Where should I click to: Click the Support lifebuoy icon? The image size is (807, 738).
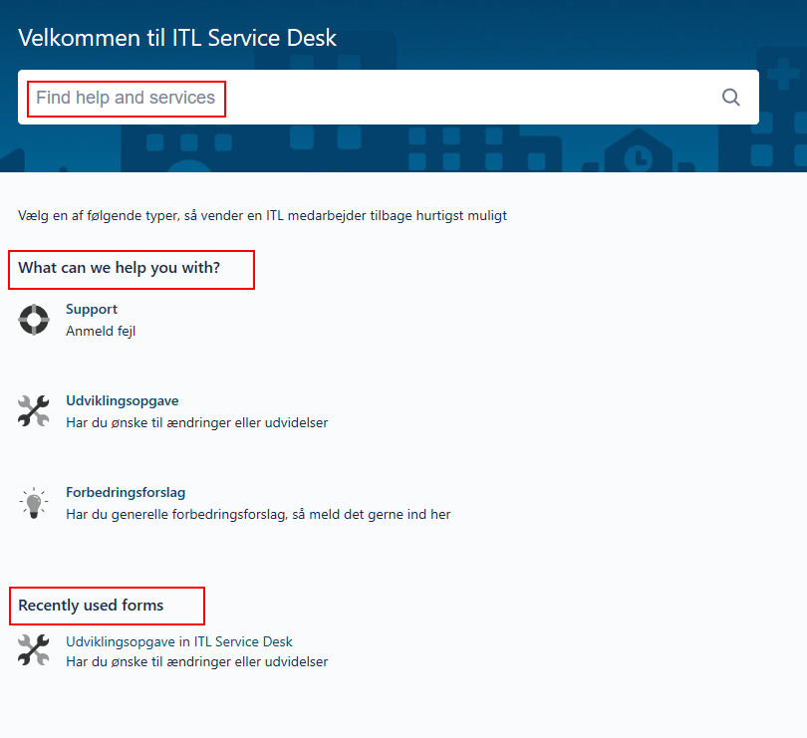click(x=34, y=320)
